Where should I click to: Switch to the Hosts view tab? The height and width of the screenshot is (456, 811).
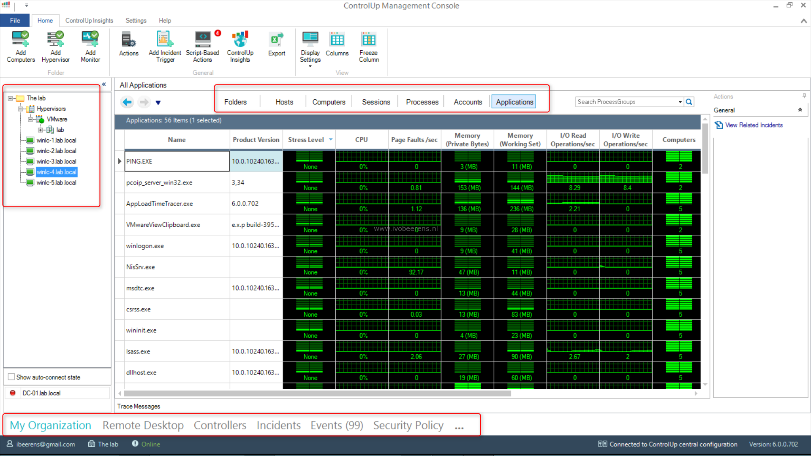coord(284,102)
